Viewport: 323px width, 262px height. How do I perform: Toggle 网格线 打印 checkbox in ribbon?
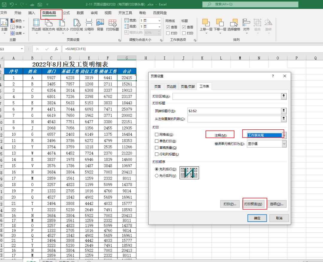[x=168, y=33]
